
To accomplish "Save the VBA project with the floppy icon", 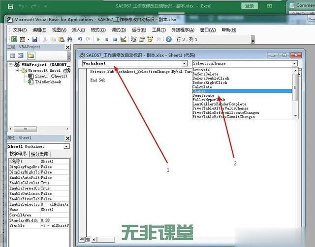I will (34, 39).
